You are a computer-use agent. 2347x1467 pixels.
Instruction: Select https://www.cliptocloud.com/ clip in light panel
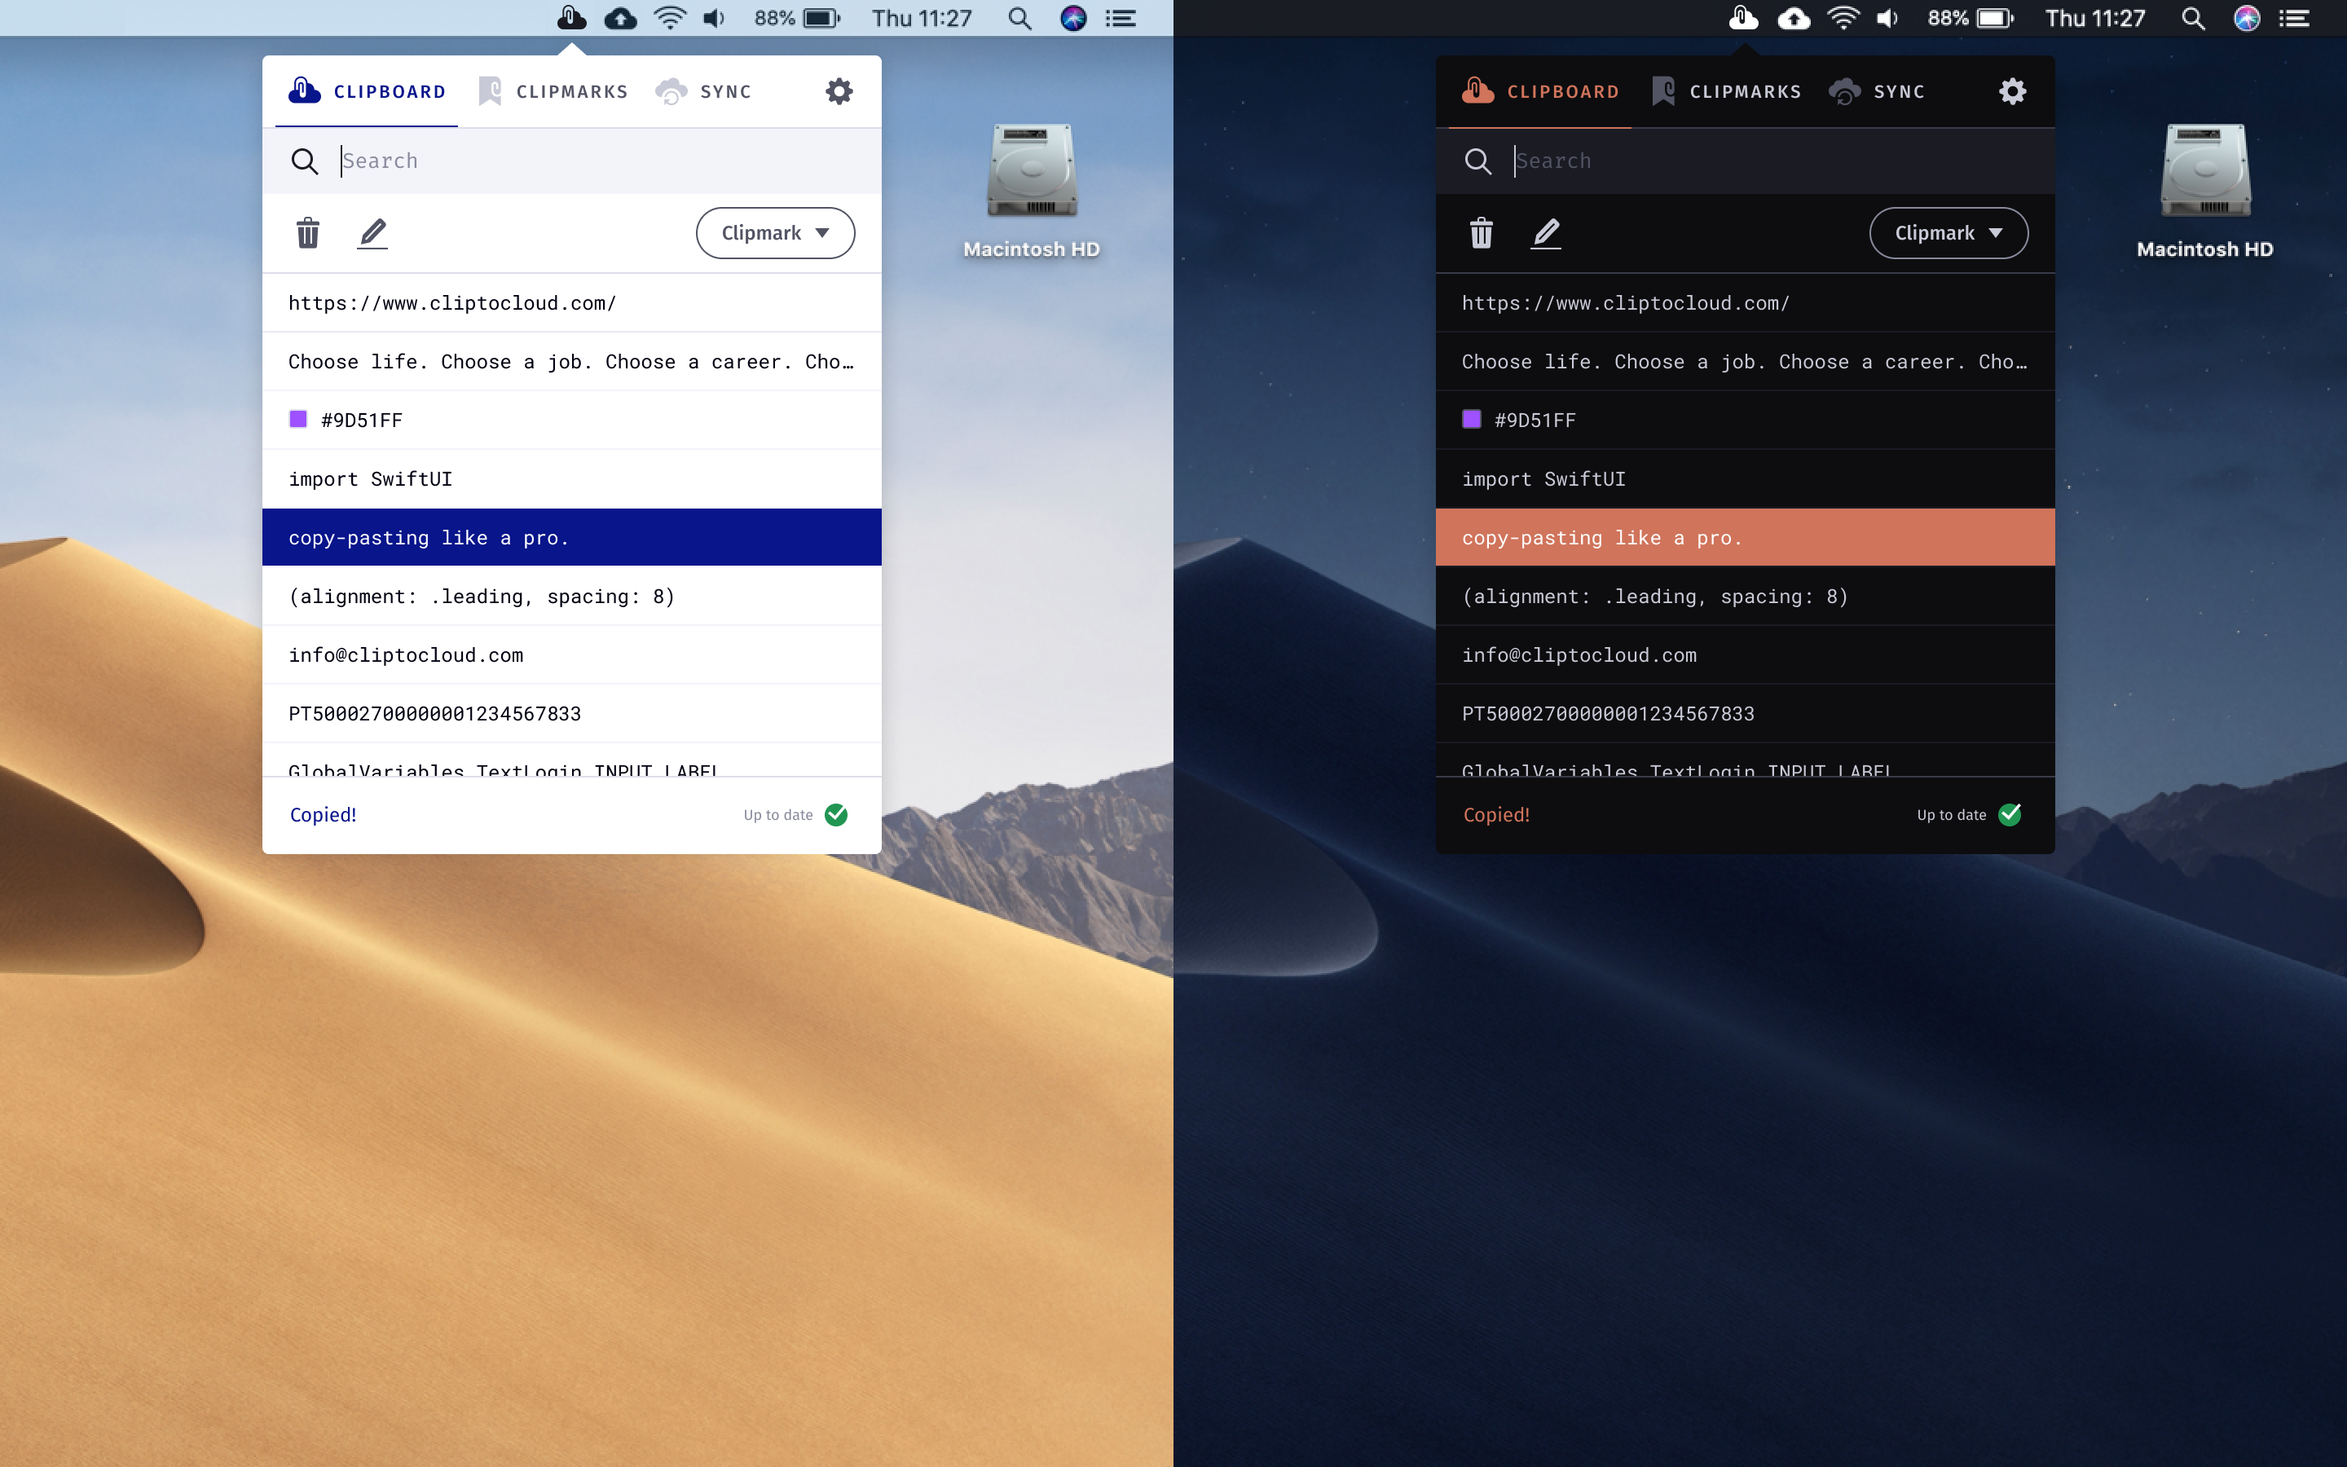click(x=571, y=302)
